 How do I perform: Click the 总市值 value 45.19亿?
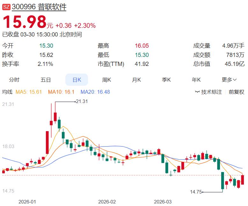tap(235, 64)
